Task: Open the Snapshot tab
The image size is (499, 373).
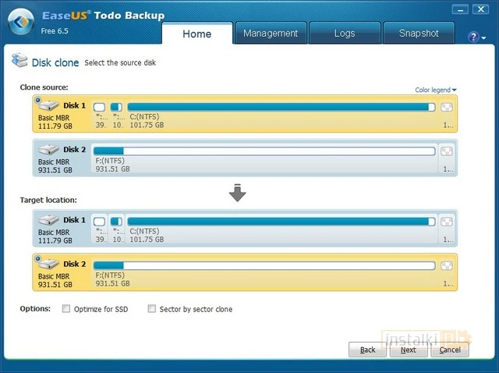Action: click(419, 34)
